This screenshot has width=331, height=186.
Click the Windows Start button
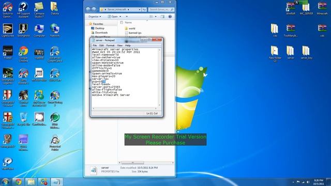pyautogui.click(x=5, y=182)
